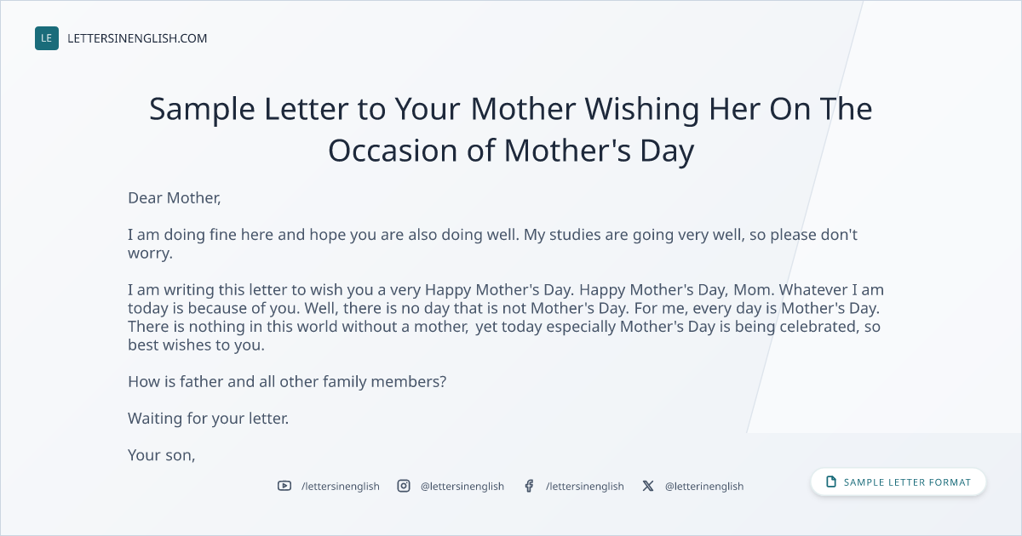Open the @letterinenglish X handle
Image resolution: width=1022 pixels, height=536 pixels.
click(704, 486)
